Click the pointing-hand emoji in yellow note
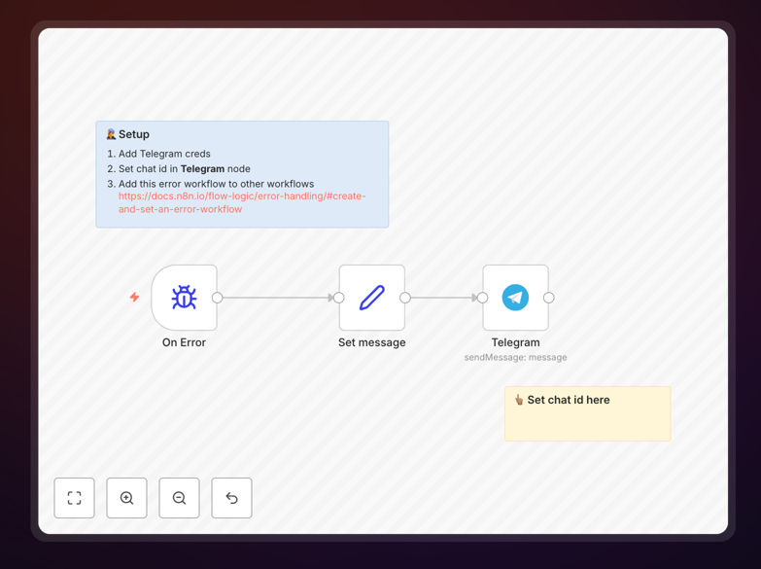This screenshot has height=569, width=761. [519, 400]
